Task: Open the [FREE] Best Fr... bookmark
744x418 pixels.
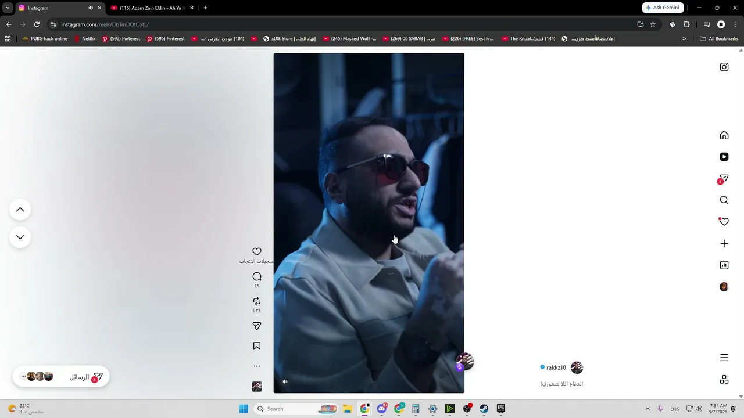Action: pyautogui.click(x=468, y=39)
